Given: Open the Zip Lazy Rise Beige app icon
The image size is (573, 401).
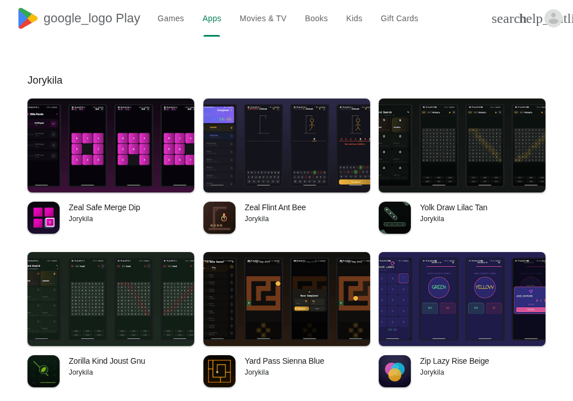Looking at the screenshot, I should [395, 371].
